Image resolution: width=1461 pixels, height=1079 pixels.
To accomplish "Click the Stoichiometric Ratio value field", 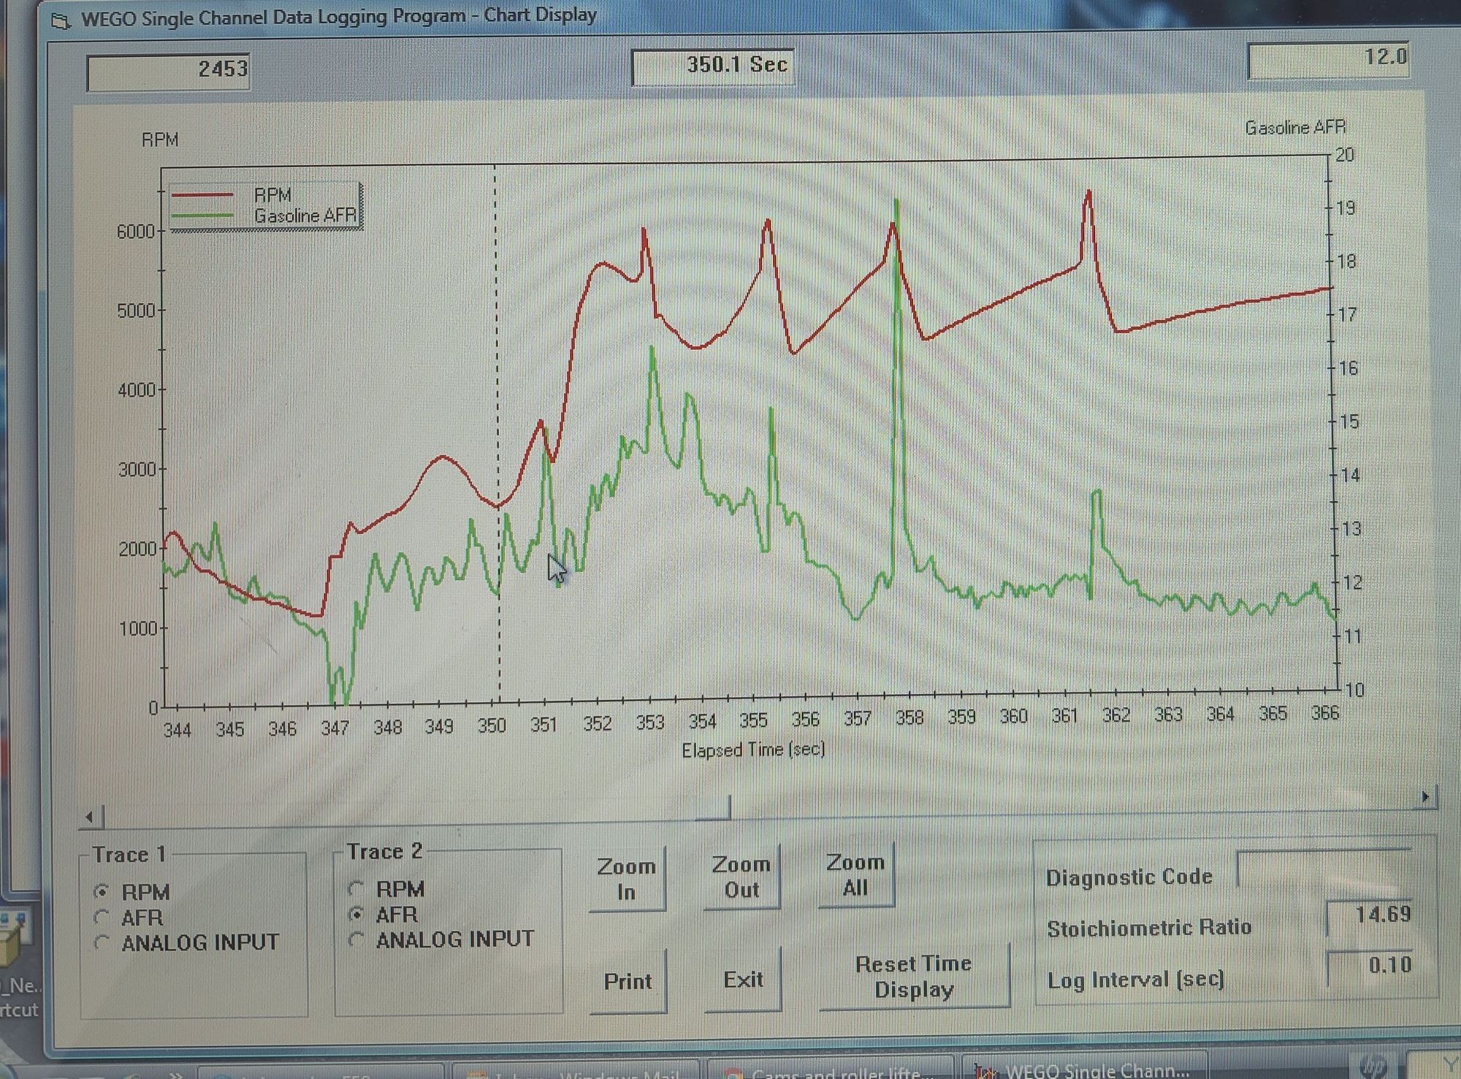I will click(x=1370, y=916).
